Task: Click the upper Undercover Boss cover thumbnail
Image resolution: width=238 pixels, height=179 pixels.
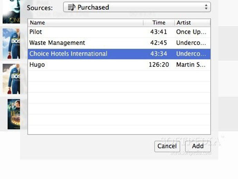Action: click(x=11, y=44)
